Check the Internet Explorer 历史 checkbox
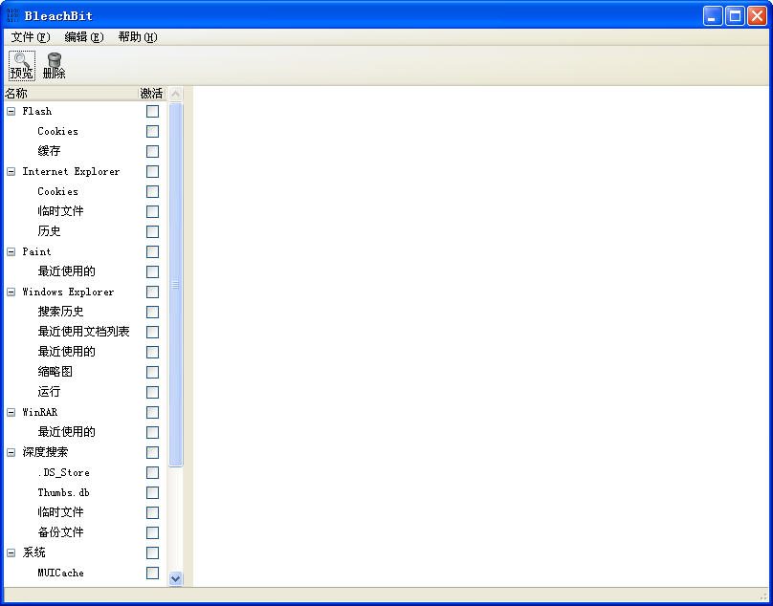The width and height of the screenshot is (773, 606). 152,231
